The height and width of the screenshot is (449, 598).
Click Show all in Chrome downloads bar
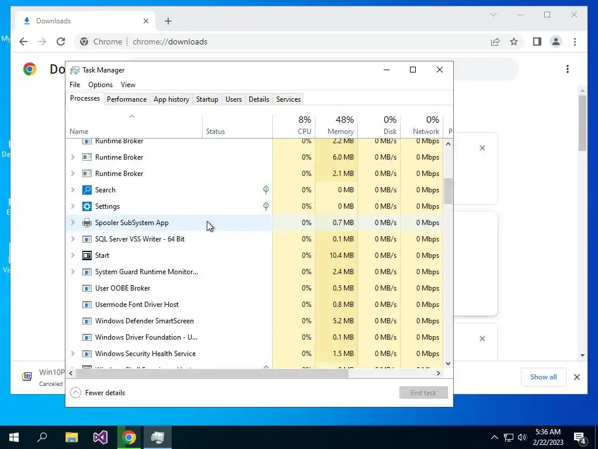544,377
